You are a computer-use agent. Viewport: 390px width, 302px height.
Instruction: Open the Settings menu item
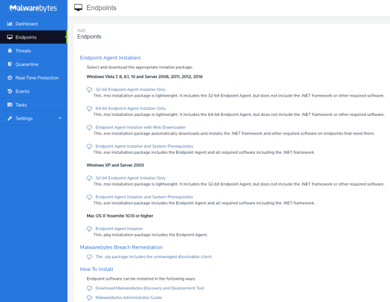coord(34,118)
